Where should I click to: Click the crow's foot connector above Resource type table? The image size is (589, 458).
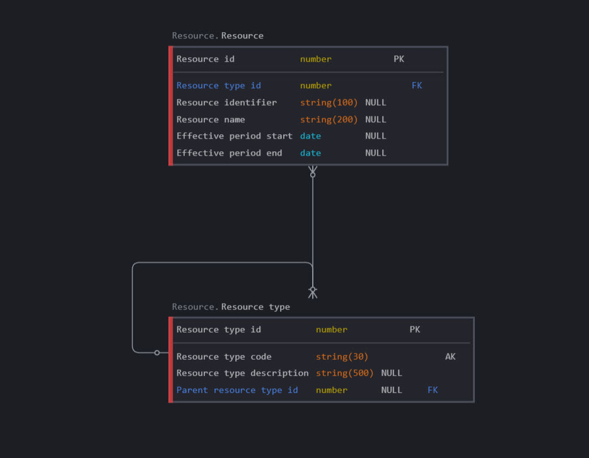coord(312,291)
